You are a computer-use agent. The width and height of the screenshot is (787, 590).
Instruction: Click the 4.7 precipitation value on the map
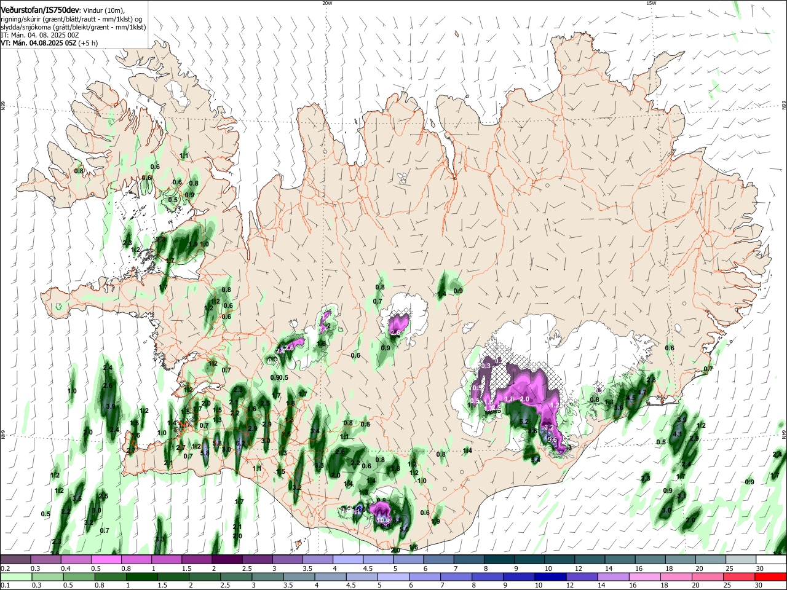click(x=643, y=392)
